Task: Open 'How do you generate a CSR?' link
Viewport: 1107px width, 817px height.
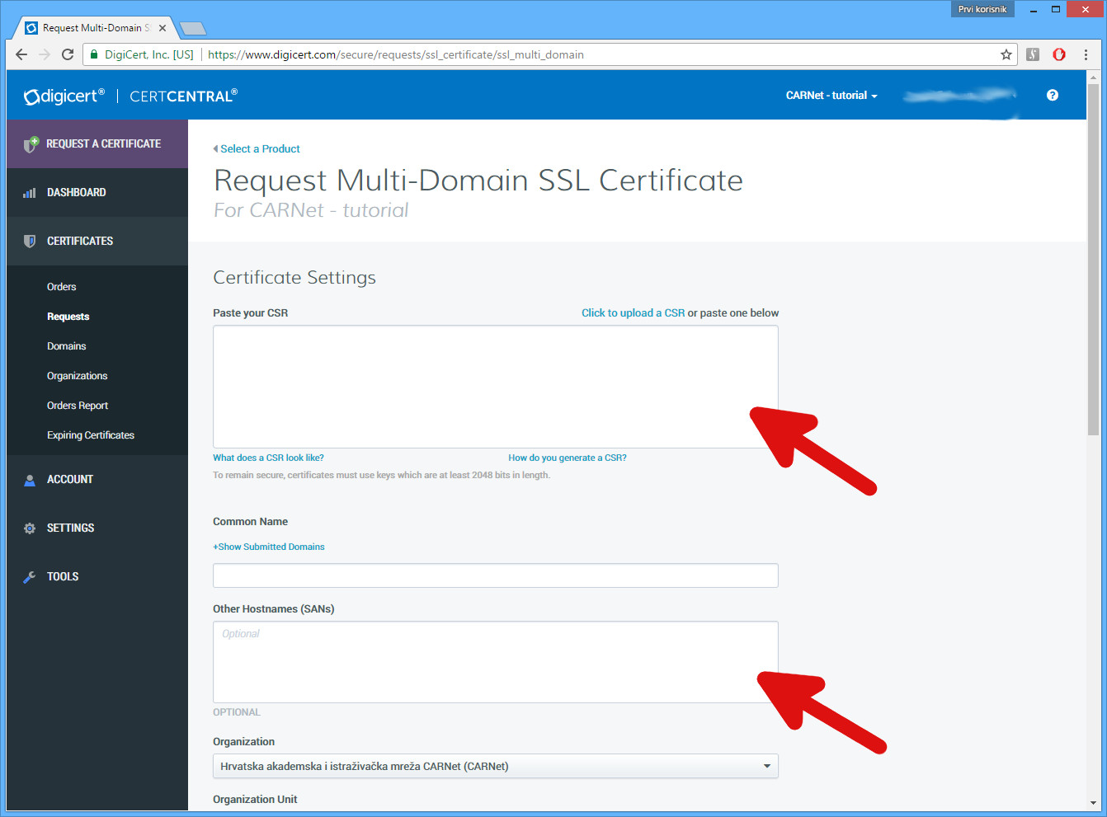Action: [568, 458]
